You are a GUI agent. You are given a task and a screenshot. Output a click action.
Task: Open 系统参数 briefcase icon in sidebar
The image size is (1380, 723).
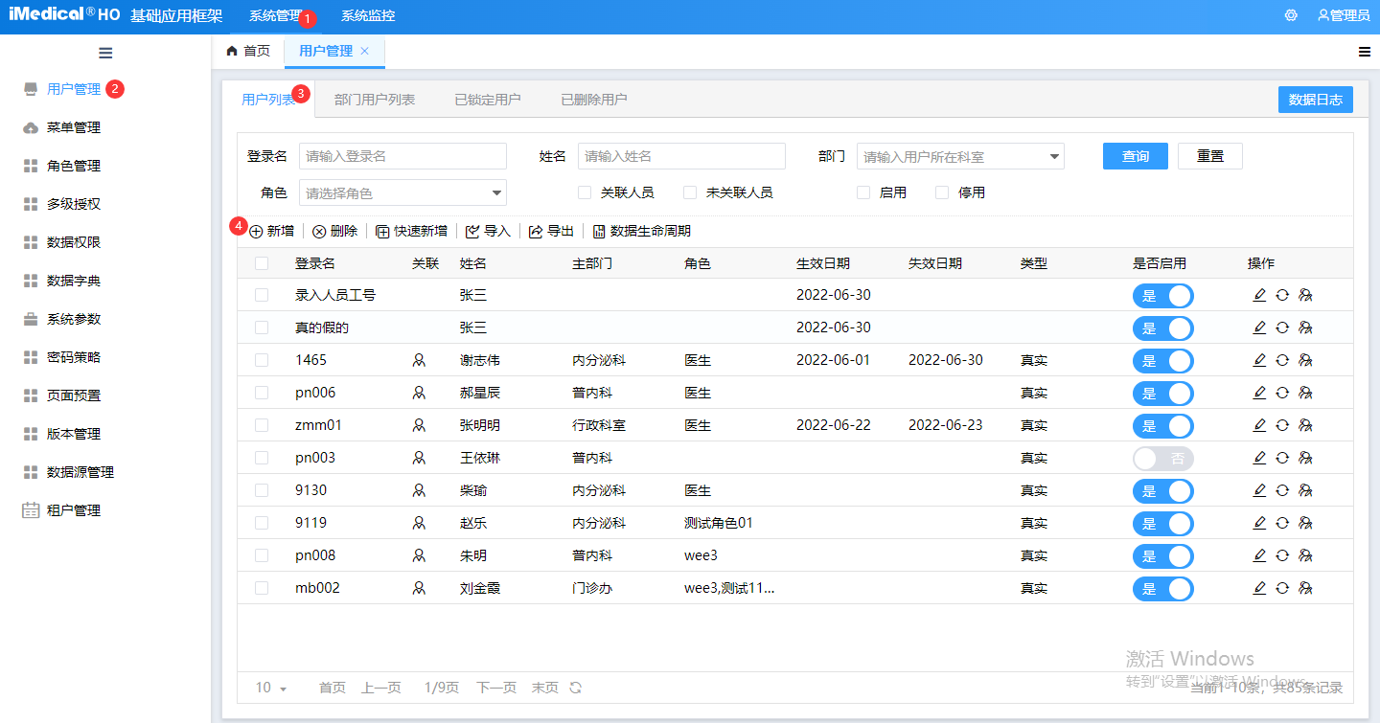click(31, 319)
